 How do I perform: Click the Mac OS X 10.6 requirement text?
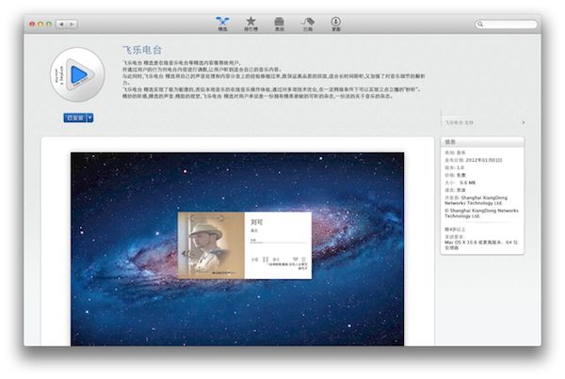481,245
